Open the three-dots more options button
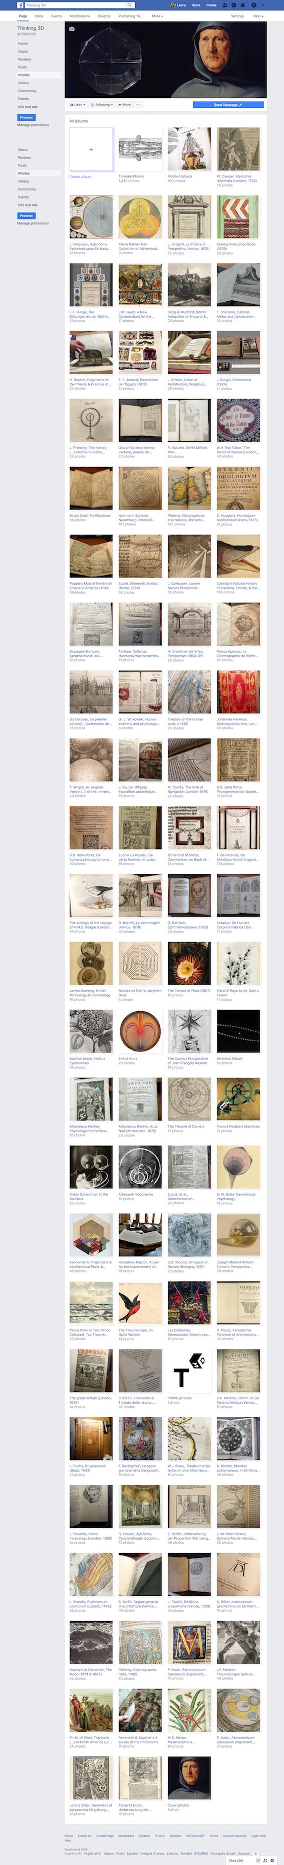This screenshot has width=284, height=1865. [x=138, y=104]
